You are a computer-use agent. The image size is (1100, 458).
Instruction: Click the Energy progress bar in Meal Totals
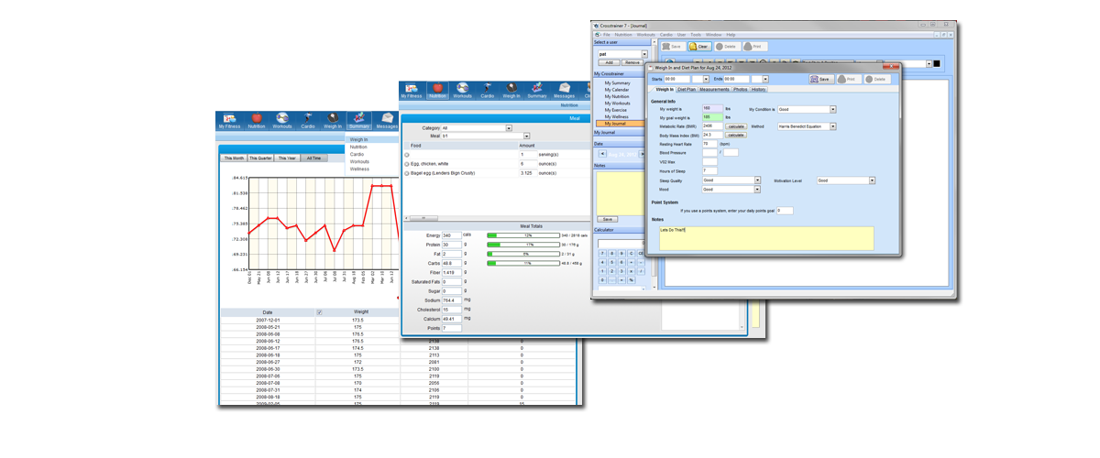(522, 235)
